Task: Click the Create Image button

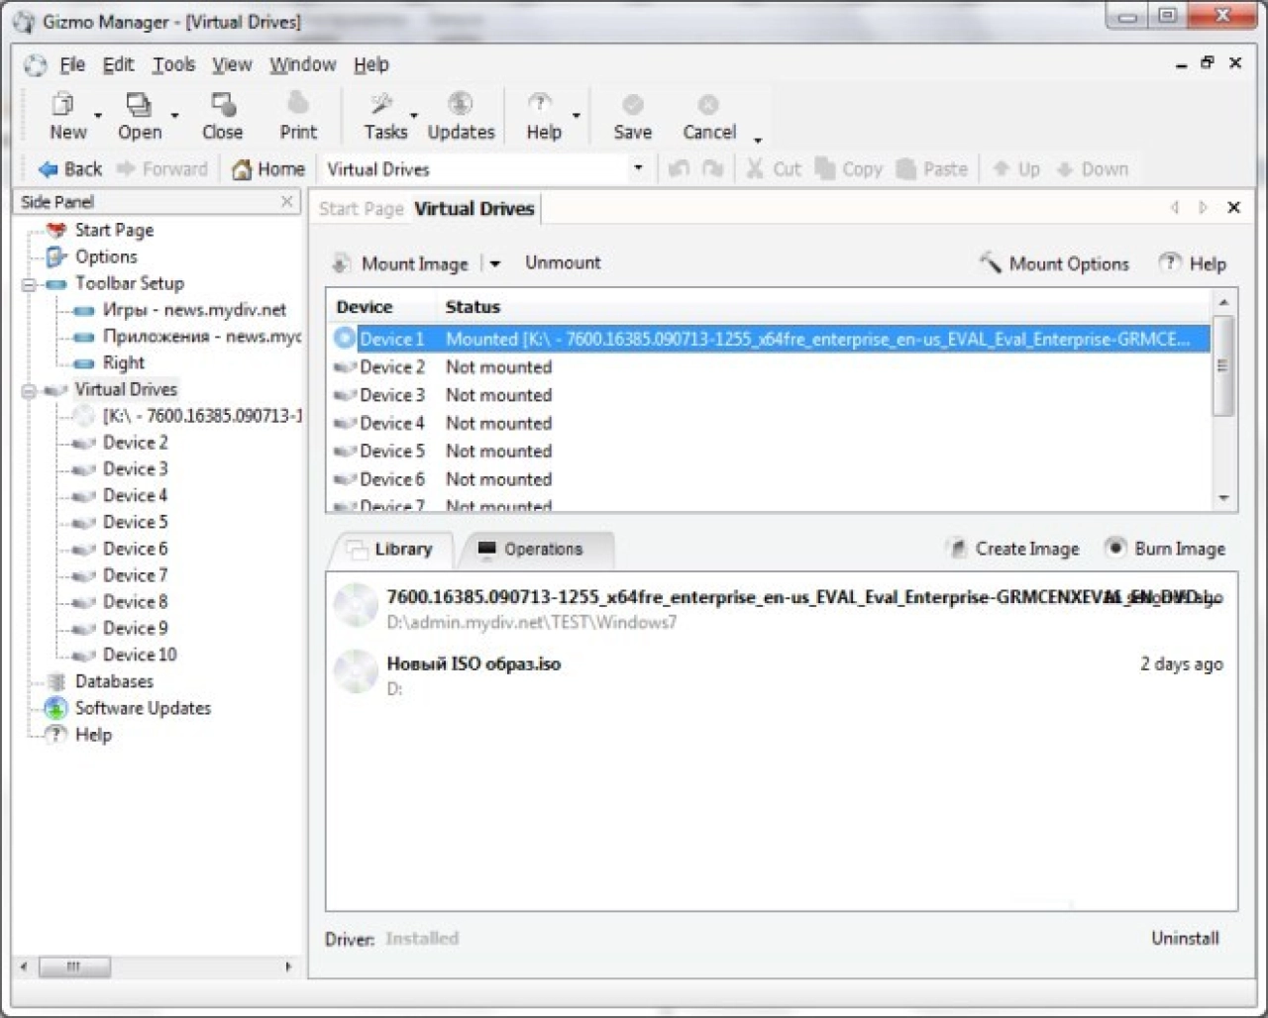Action: pyautogui.click(x=1013, y=549)
